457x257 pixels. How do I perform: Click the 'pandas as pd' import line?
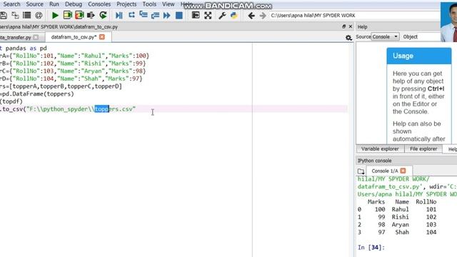[x=24, y=48]
